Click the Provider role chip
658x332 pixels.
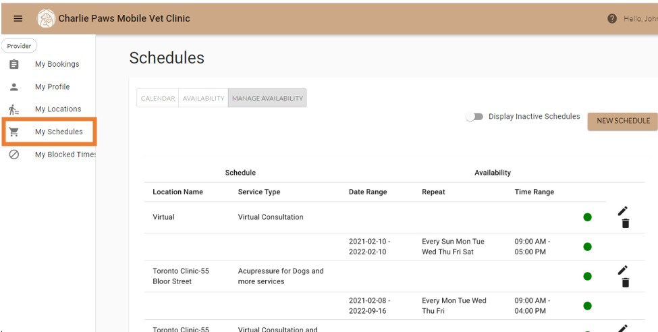[19, 46]
